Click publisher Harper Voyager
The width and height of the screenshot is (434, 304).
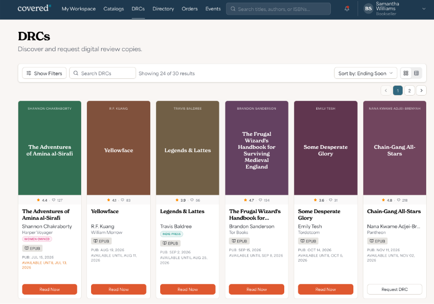click(37, 232)
